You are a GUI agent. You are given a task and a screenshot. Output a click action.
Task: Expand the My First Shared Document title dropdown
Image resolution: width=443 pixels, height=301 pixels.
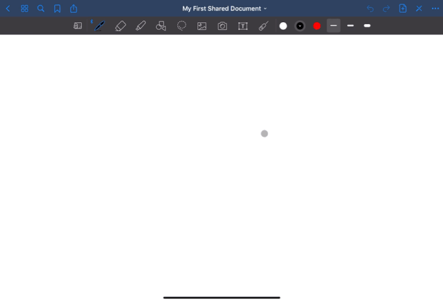(225, 9)
